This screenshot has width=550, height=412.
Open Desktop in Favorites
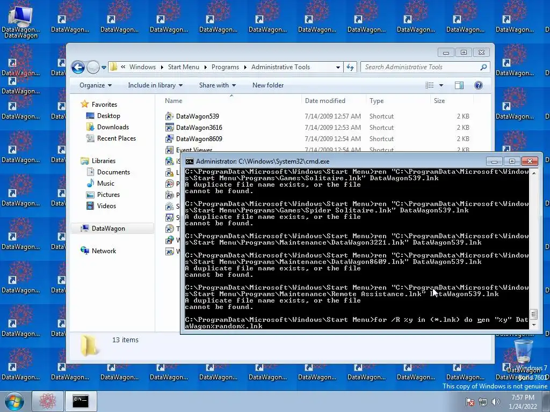108,116
